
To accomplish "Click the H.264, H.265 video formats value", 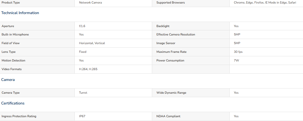I will [x=88, y=69].
